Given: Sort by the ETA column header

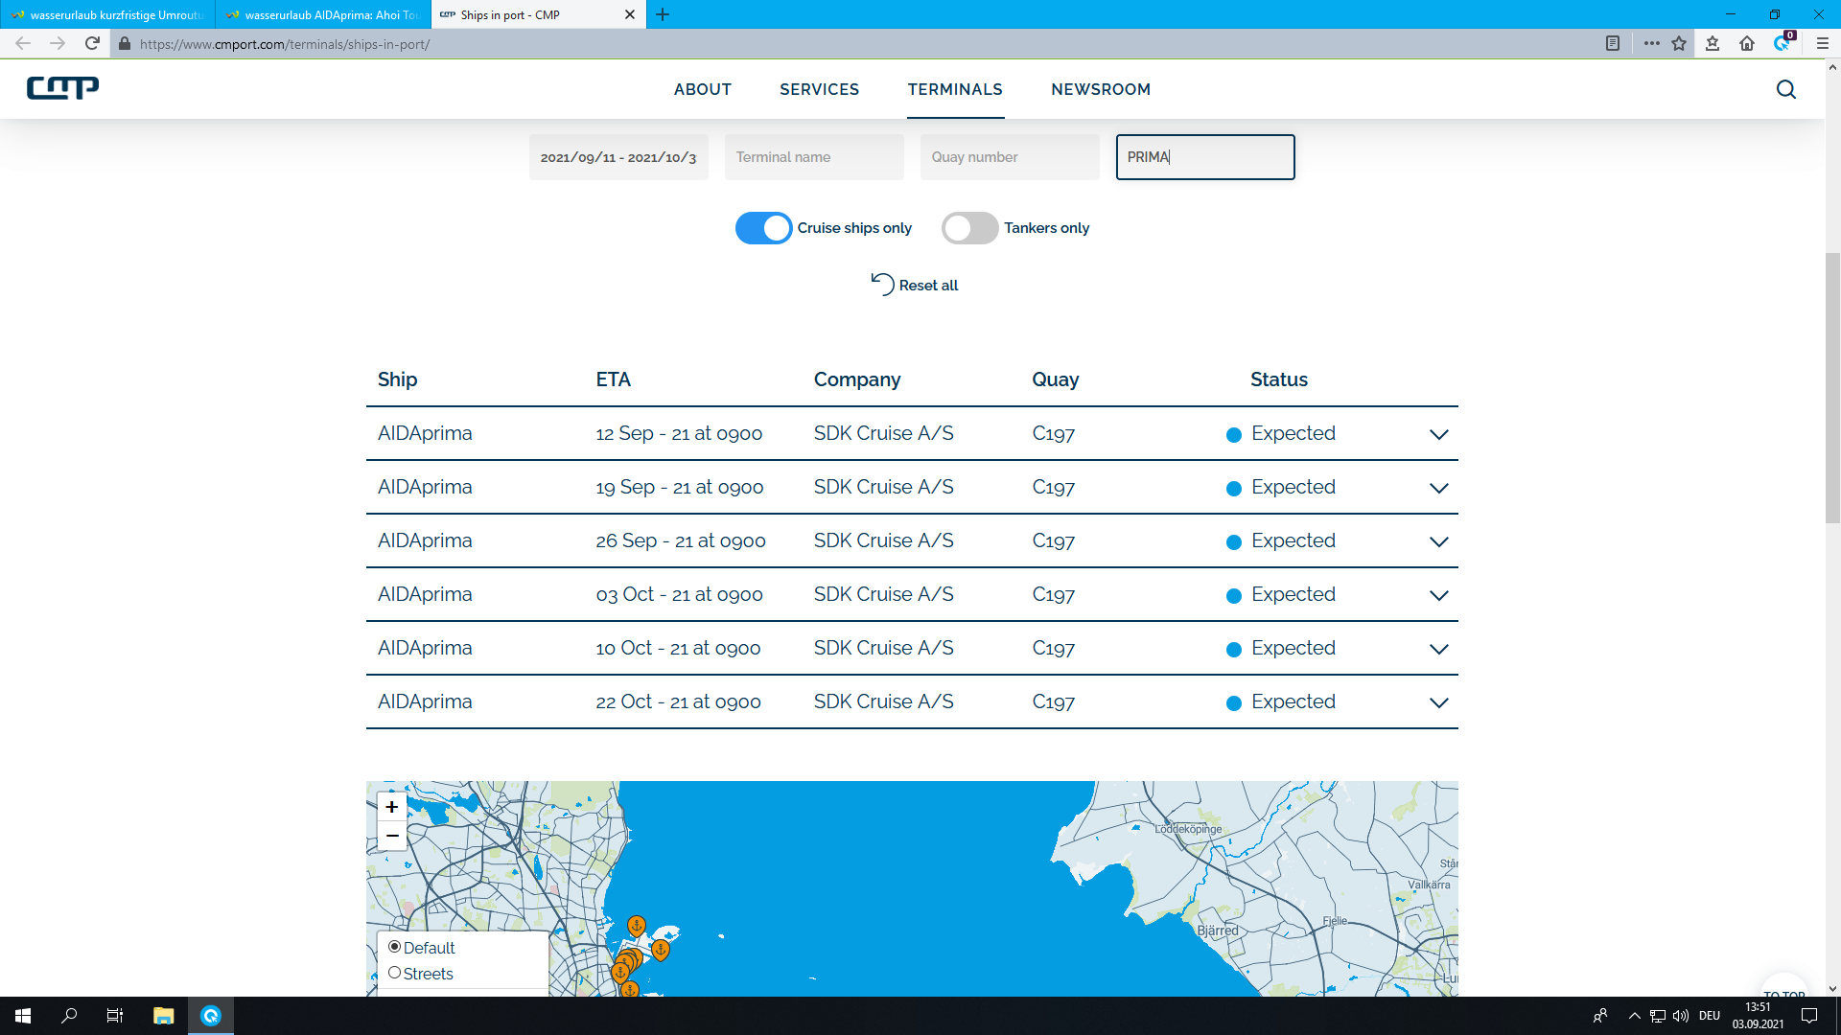Looking at the screenshot, I should (613, 379).
